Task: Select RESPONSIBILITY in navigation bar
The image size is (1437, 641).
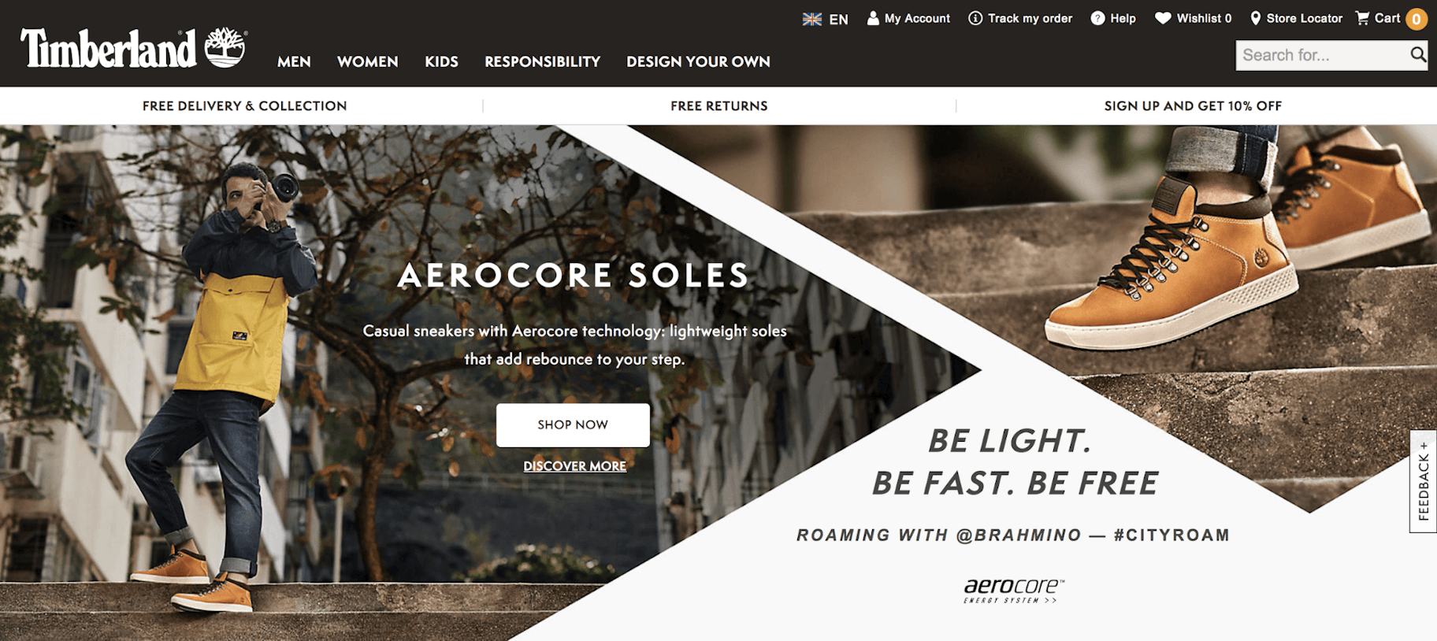Action: coord(542,61)
